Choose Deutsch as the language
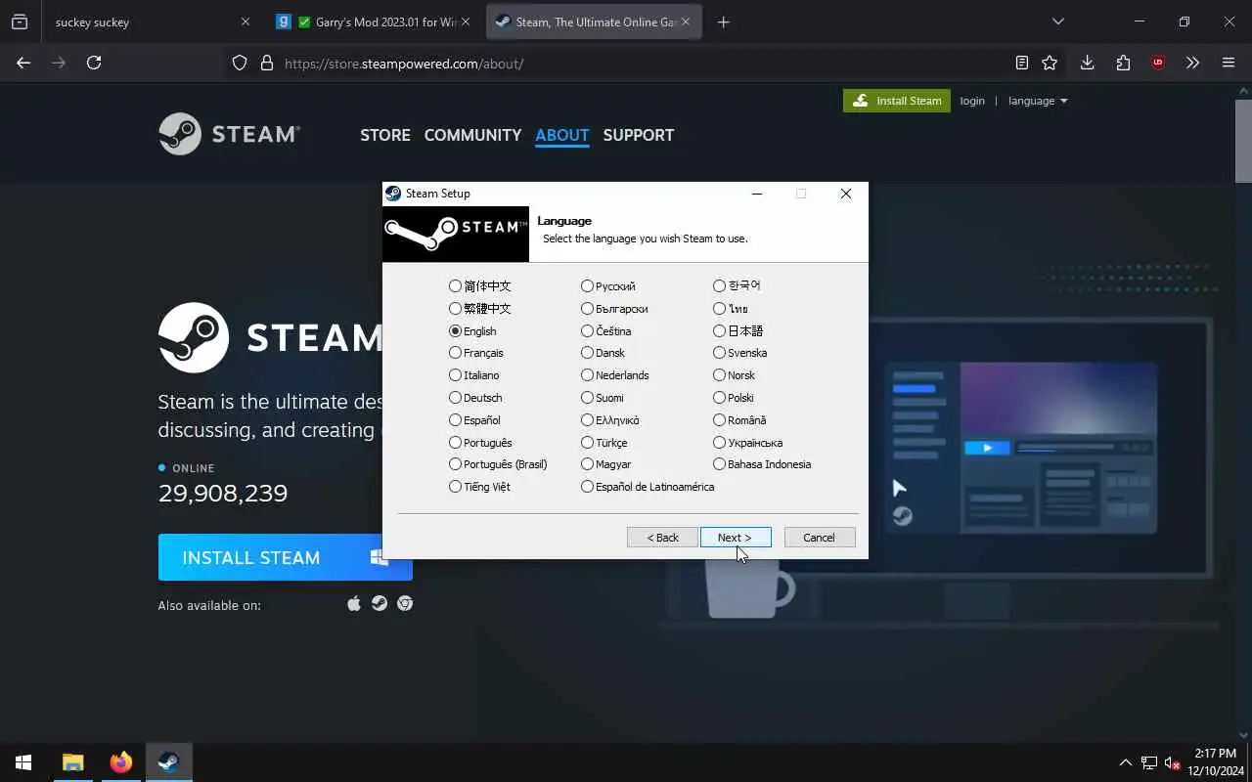This screenshot has height=782, width=1252. point(475,398)
